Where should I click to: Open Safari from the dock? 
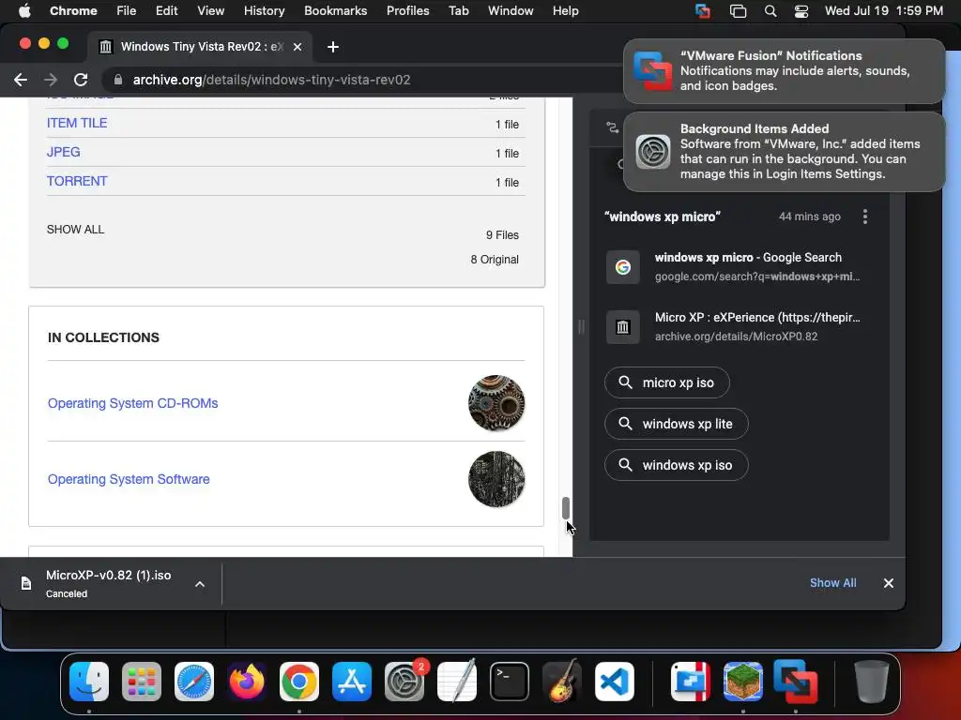click(x=194, y=682)
